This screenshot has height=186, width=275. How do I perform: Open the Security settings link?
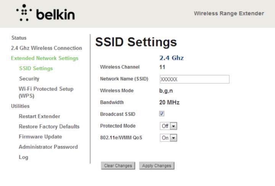29,79
